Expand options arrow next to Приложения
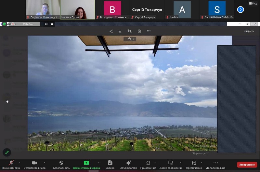The height and width of the screenshot is (172, 260). (155, 163)
